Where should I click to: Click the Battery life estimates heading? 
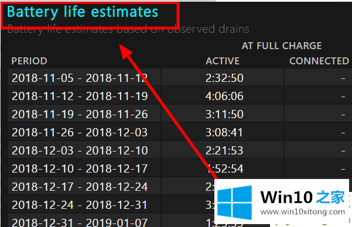(83, 12)
